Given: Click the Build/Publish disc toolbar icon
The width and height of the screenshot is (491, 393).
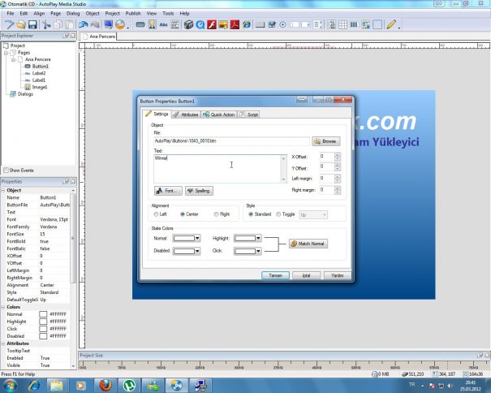Looking at the screenshot, I should 120,24.
